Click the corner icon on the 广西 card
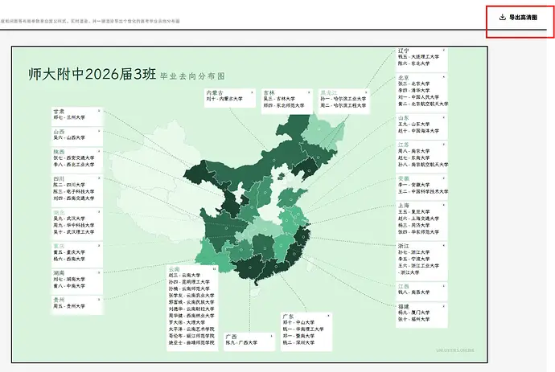555x372 pixels. [271, 336]
